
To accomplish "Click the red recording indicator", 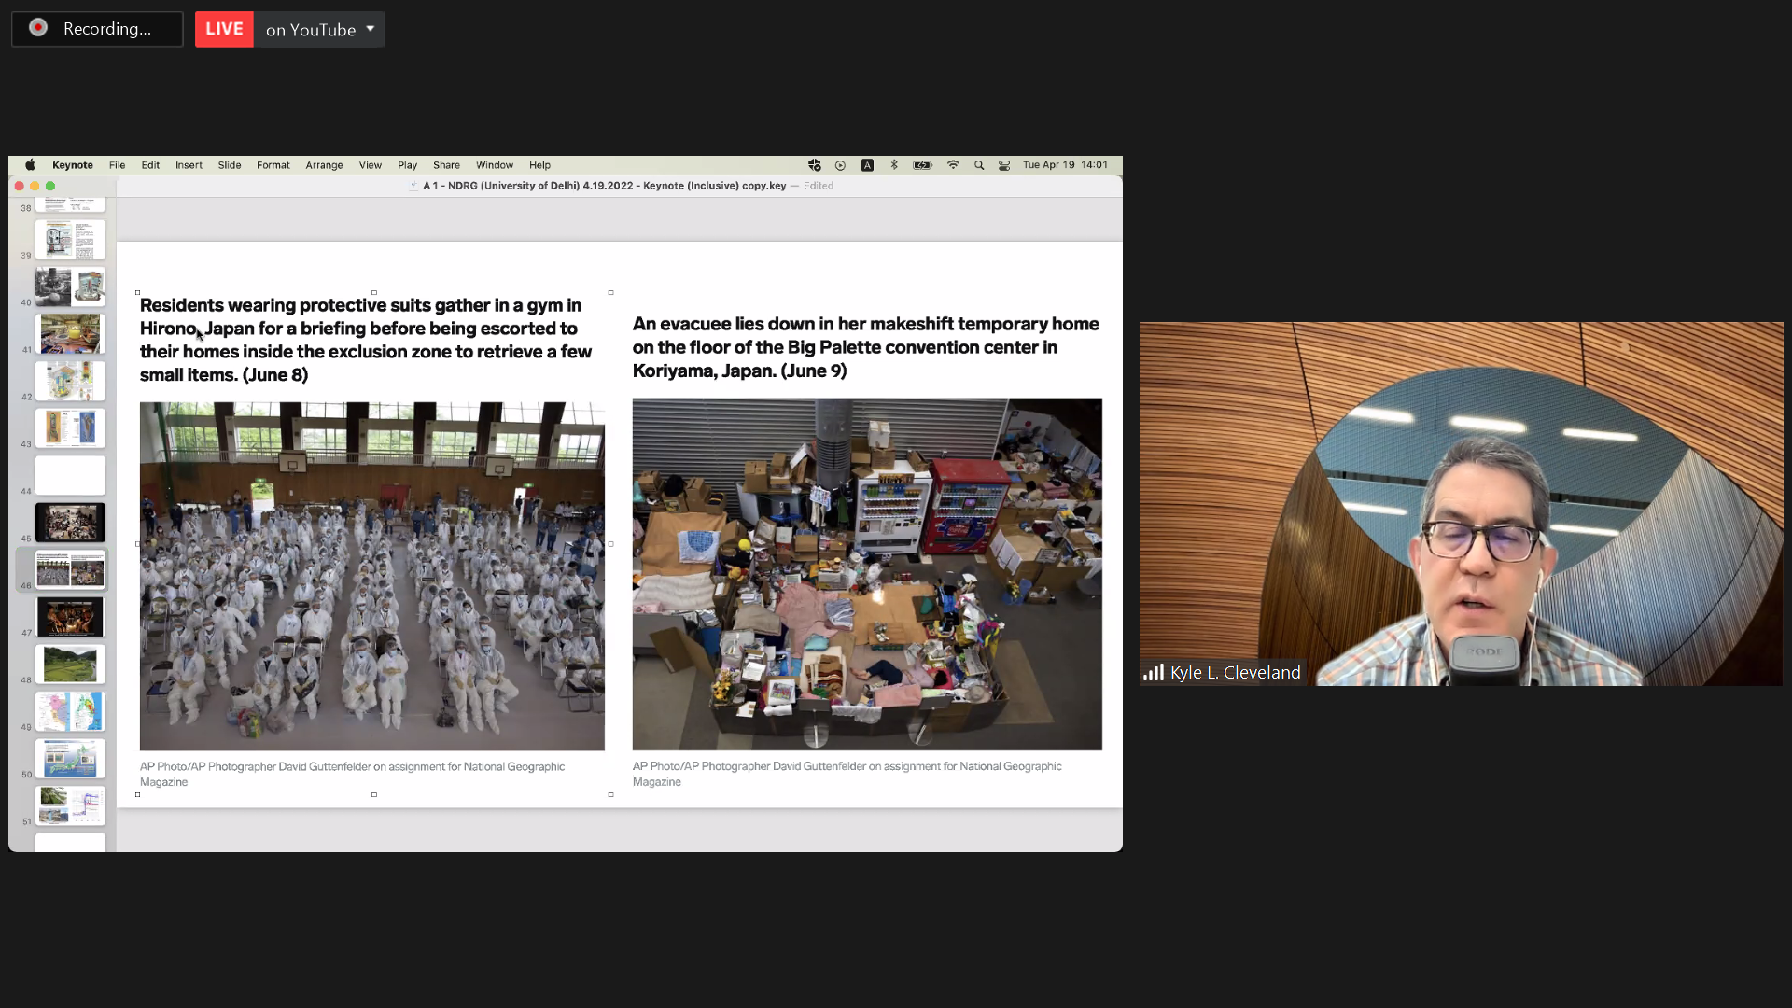I will click(x=38, y=28).
